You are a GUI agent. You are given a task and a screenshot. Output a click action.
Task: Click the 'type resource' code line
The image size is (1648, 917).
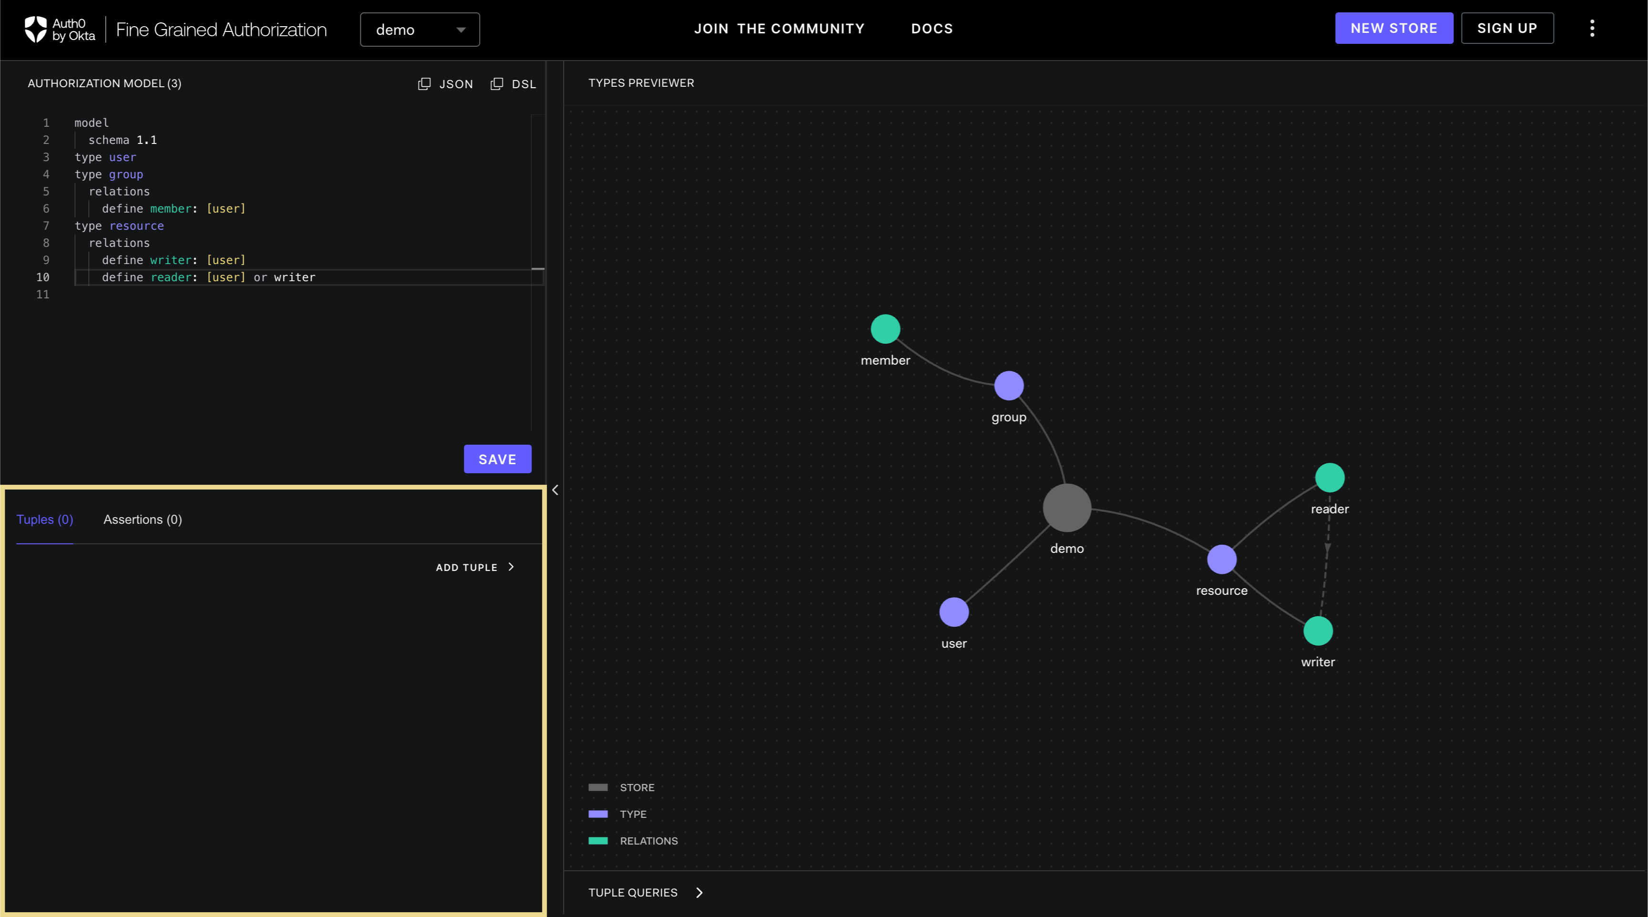pyautogui.click(x=119, y=226)
